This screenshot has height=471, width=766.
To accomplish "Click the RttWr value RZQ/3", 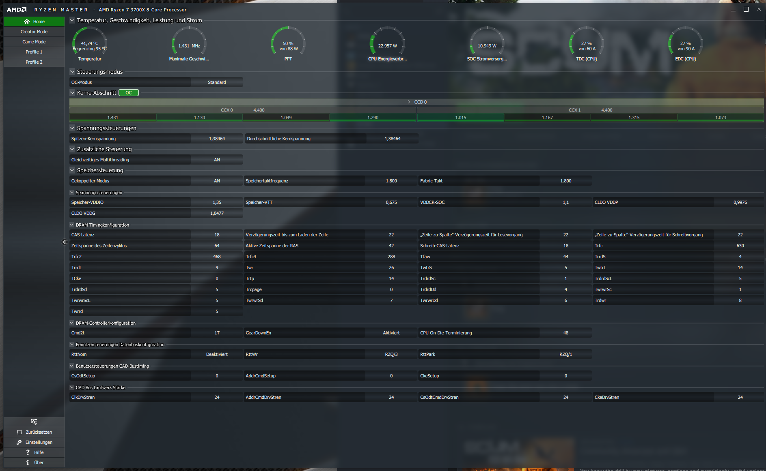I will tap(391, 354).
